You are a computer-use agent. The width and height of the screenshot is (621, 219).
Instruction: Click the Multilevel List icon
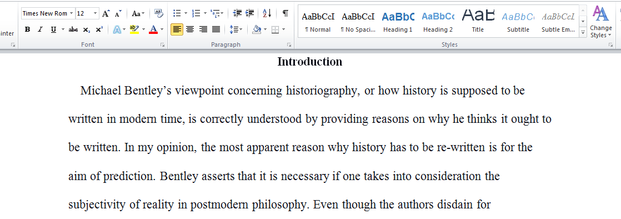click(x=214, y=13)
